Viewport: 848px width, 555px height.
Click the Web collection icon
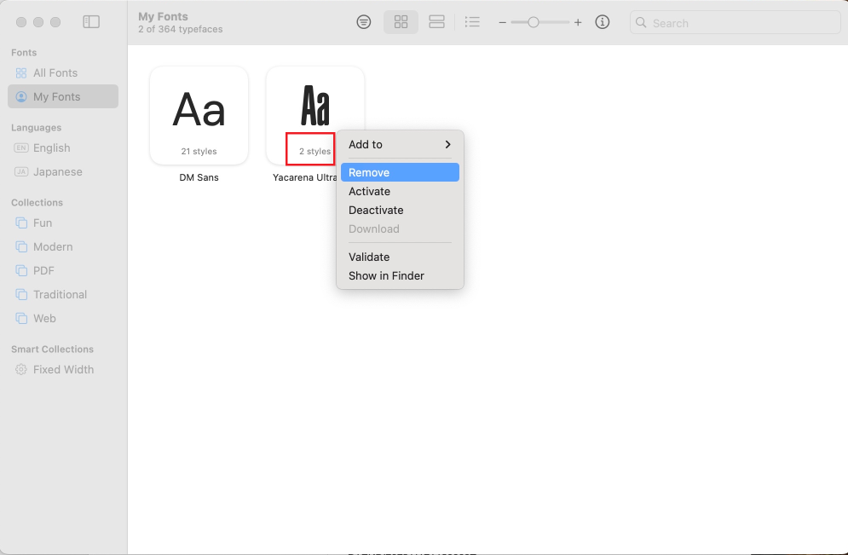point(21,318)
